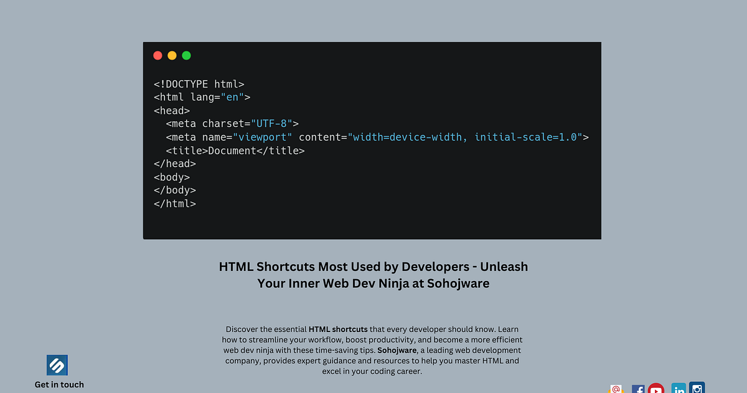The image size is (747, 393).
Task: Click the yellow traffic-light dot on the code window
Action: [172, 55]
